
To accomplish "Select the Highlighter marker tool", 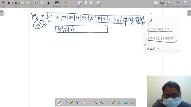I will (x=71, y=103).
